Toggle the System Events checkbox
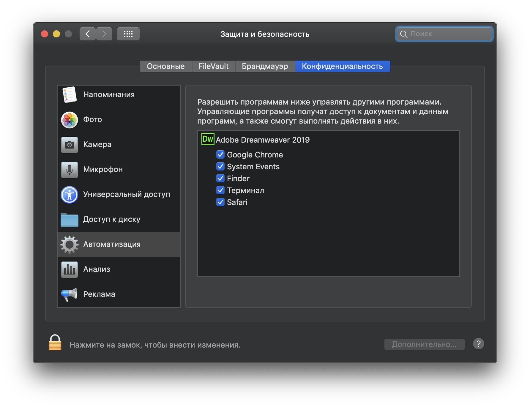 [x=220, y=167]
